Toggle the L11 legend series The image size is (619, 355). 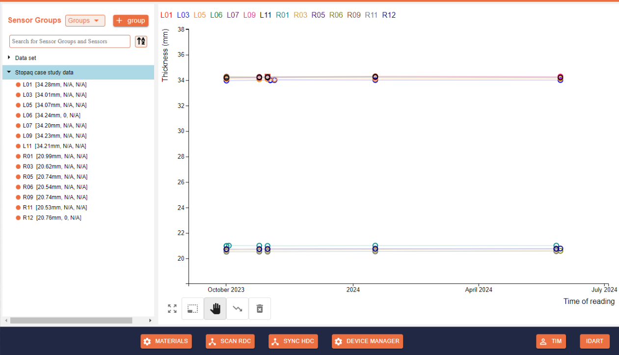click(x=266, y=15)
